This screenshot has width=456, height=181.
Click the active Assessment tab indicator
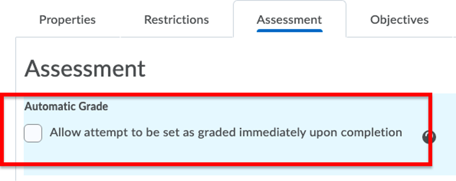(289, 29)
